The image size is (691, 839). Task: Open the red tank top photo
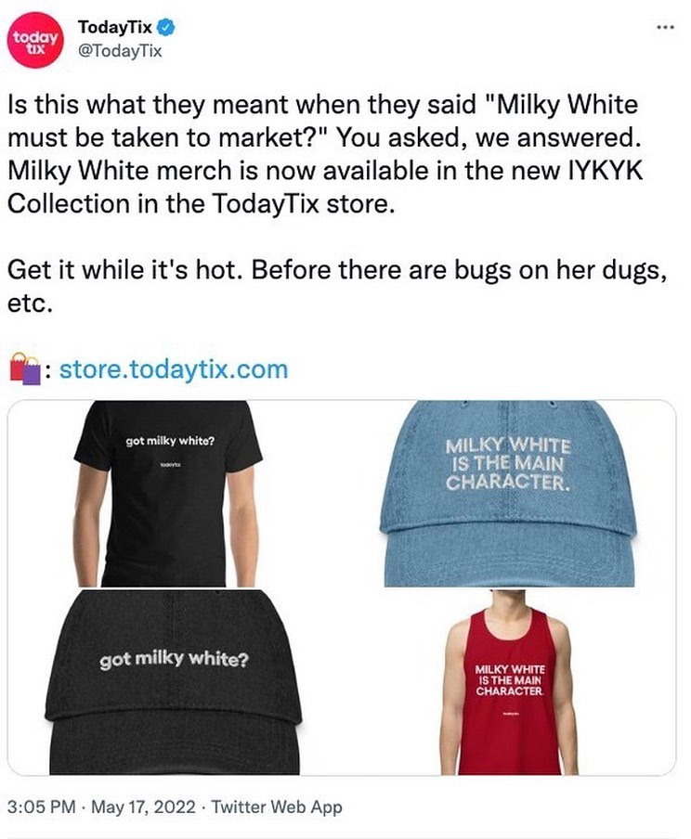click(508, 682)
